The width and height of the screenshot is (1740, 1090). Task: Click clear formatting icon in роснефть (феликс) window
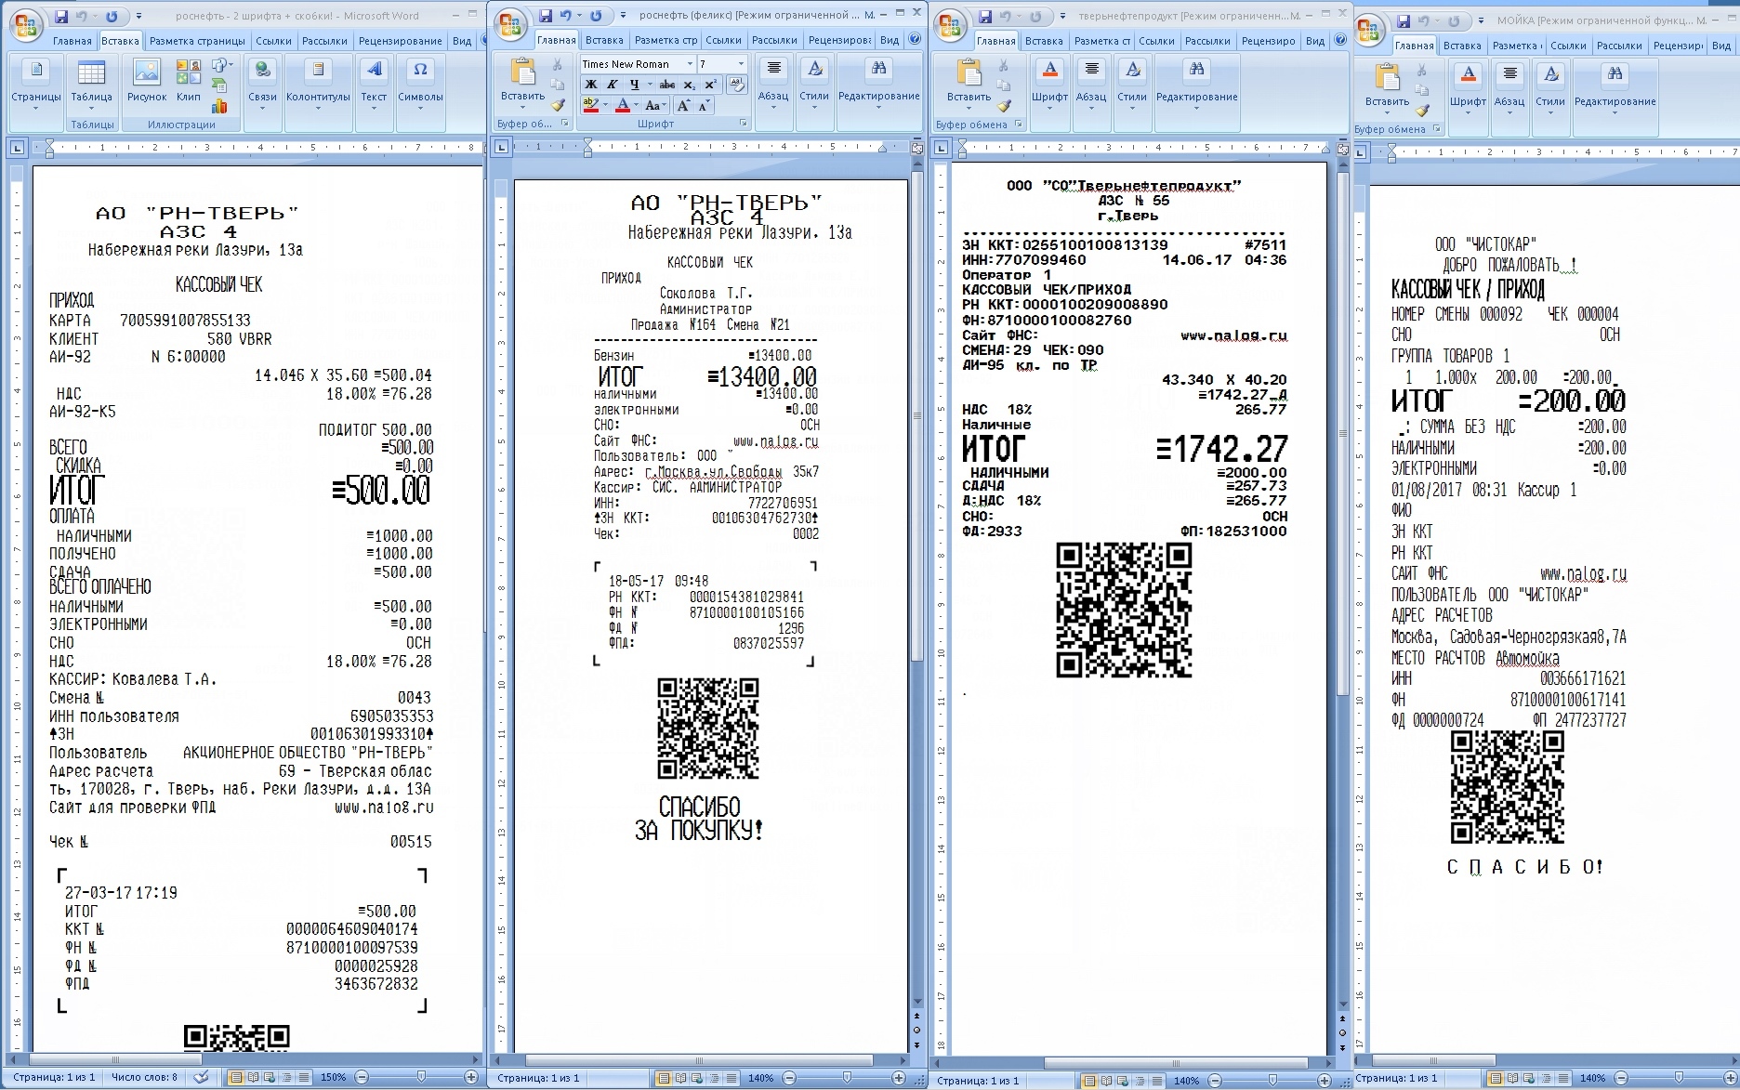click(x=736, y=85)
